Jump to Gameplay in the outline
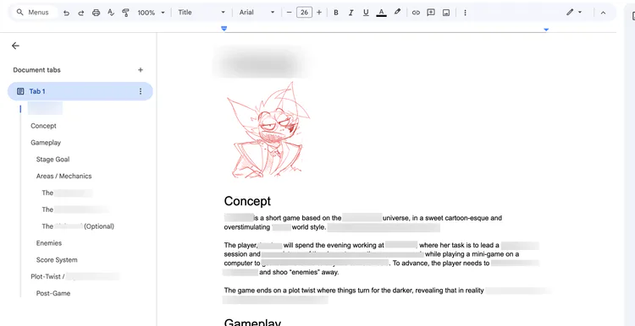 [46, 143]
